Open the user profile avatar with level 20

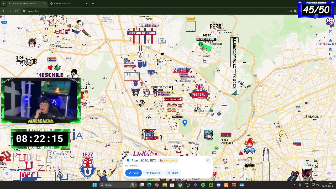click(x=330, y=21)
